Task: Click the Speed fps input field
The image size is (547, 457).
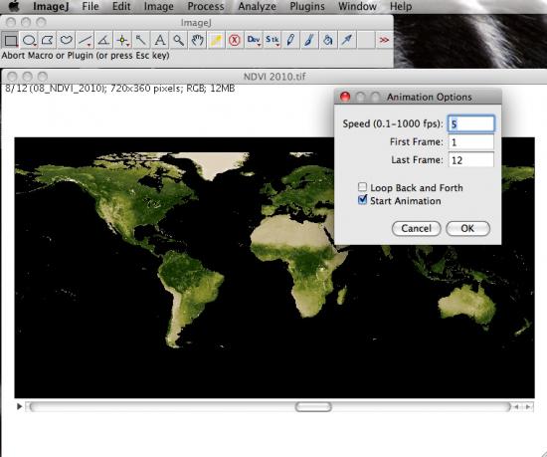Action: click(x=471, y=123)
